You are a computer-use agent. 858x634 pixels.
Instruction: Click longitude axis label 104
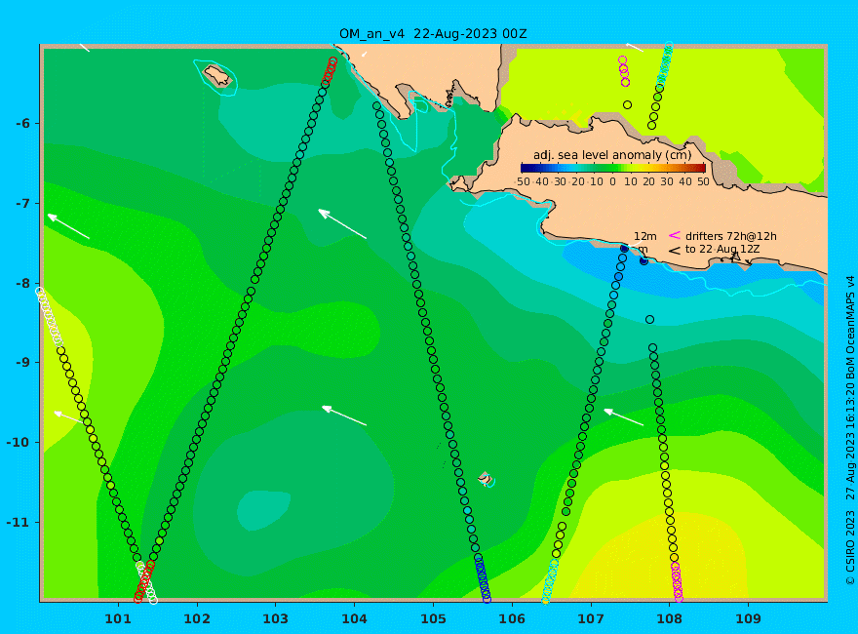point(354,619)
